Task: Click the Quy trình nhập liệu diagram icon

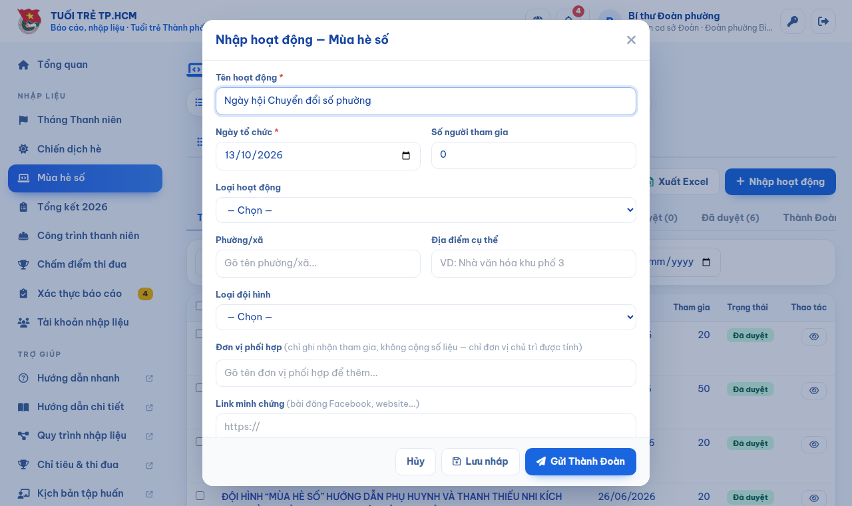Action: coord(23,435)
